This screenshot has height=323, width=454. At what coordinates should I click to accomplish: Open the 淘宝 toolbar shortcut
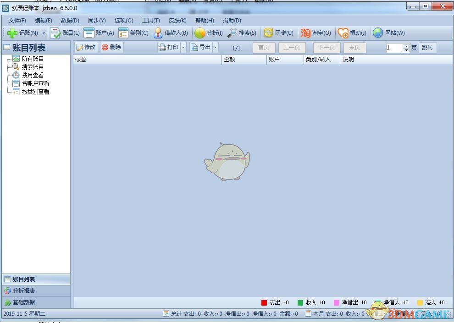(305, 33)
